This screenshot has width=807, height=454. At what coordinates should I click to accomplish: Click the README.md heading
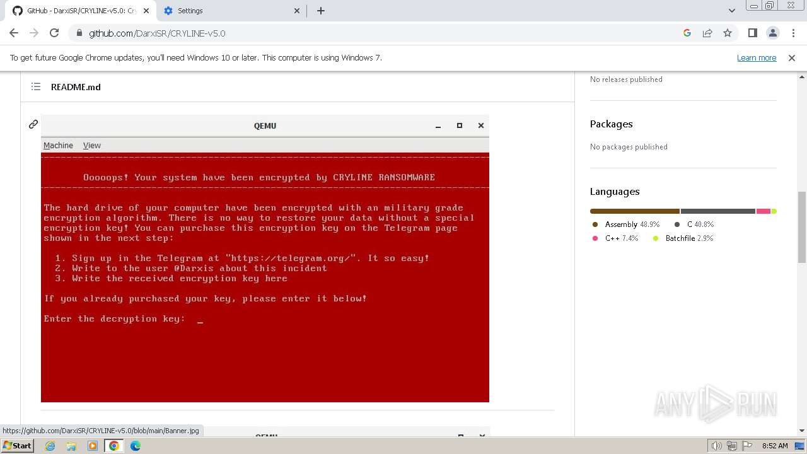pos(76,87)
